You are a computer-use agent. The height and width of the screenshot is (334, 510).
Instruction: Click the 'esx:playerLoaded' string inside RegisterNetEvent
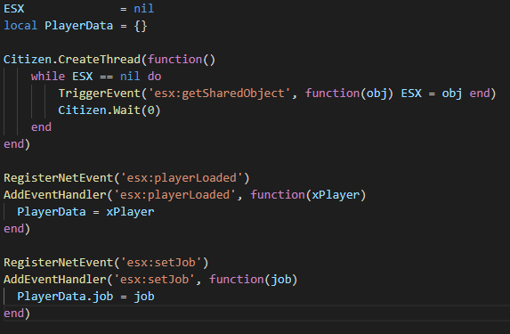(x=182, y=178)
